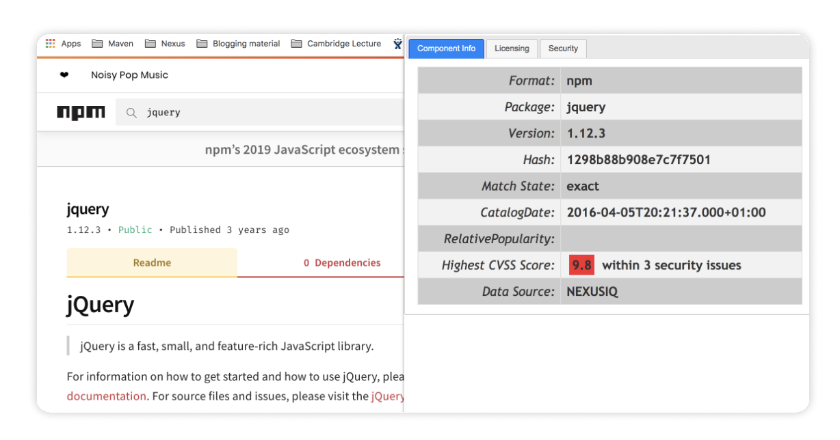The image size is (840, 440).
Task: Click the Version: label cell
Action: pyautogui.click(x=489, y=133)
